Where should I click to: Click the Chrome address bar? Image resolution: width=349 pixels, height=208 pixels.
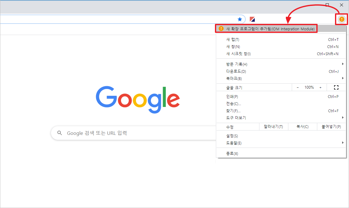tap(123, 19)
